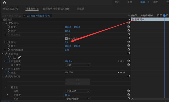Click the 运动 transform box icon
Viewport: 169px width, 102px height.
coord(11,23)
